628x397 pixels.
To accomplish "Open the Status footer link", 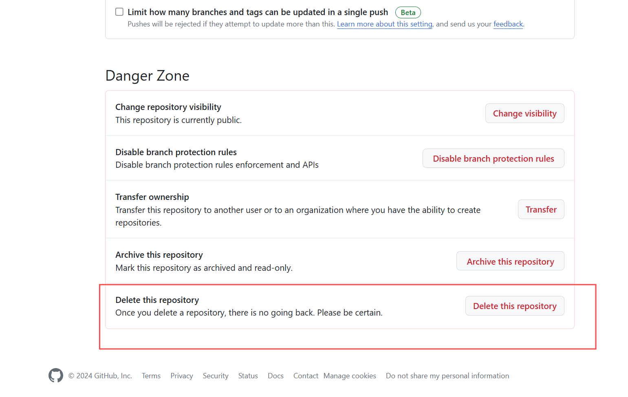I will coord(248,376).
